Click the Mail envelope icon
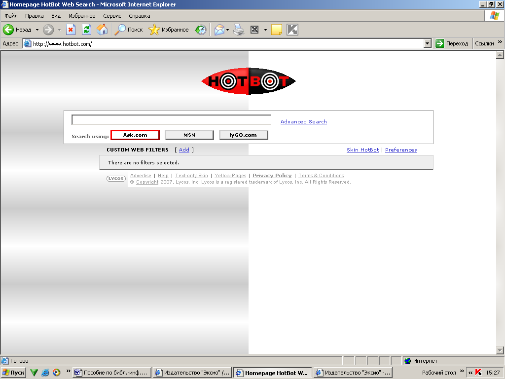The height and width of the screenshot is (379, 505). pyautogui.click(x=219, y=30)
